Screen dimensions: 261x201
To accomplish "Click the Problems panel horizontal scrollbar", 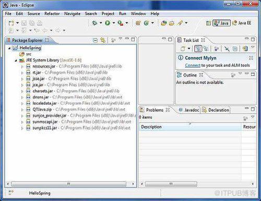I will pos(171,184).
